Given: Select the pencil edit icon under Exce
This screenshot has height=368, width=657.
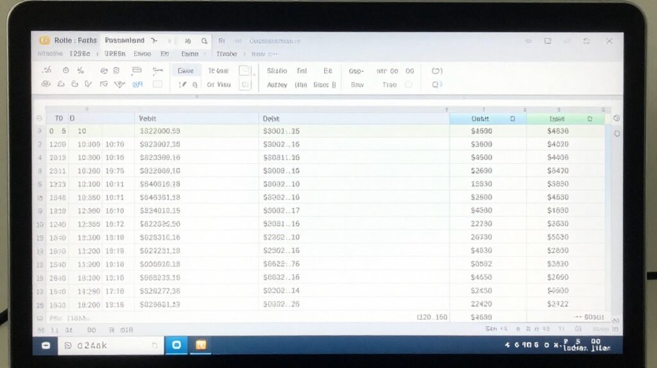Looking at the screenshot, I should [182, 84].
